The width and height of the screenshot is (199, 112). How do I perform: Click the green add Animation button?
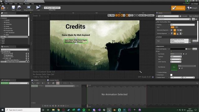5,83
